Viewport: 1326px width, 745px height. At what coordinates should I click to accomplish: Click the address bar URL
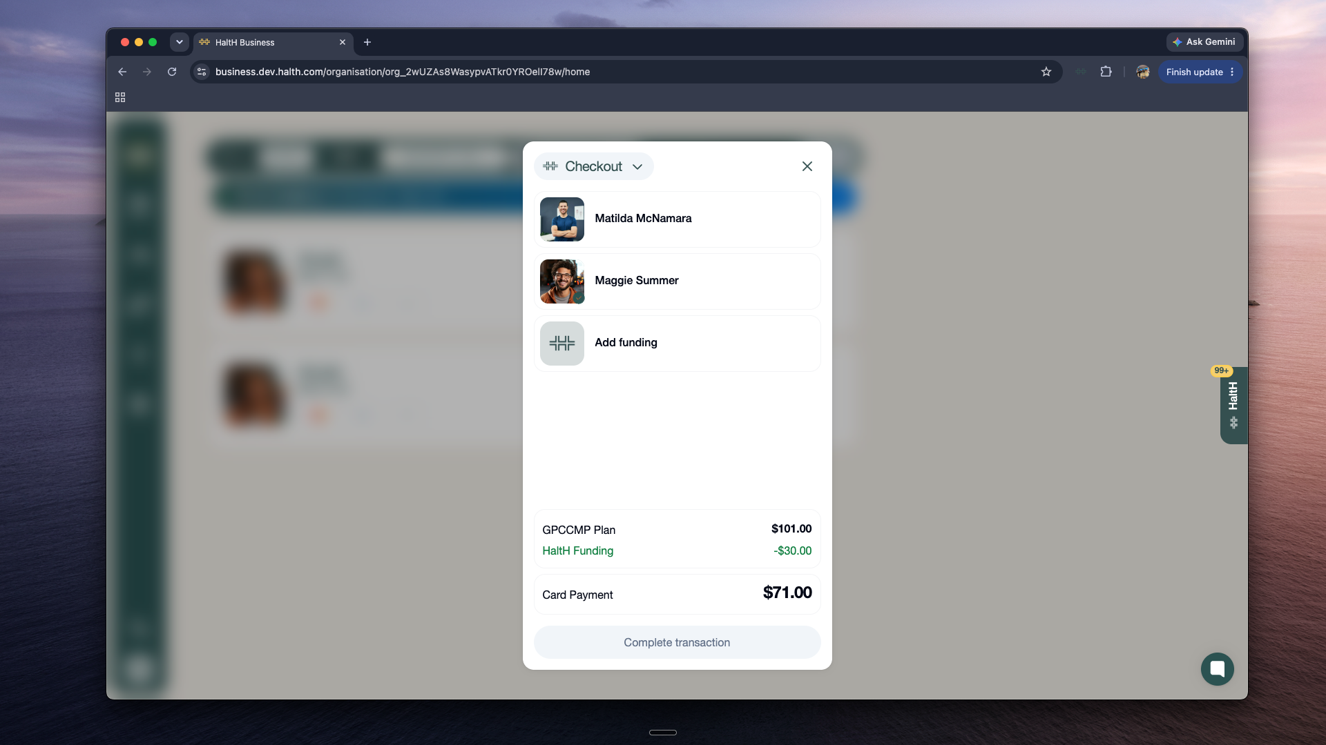[403, 72]
